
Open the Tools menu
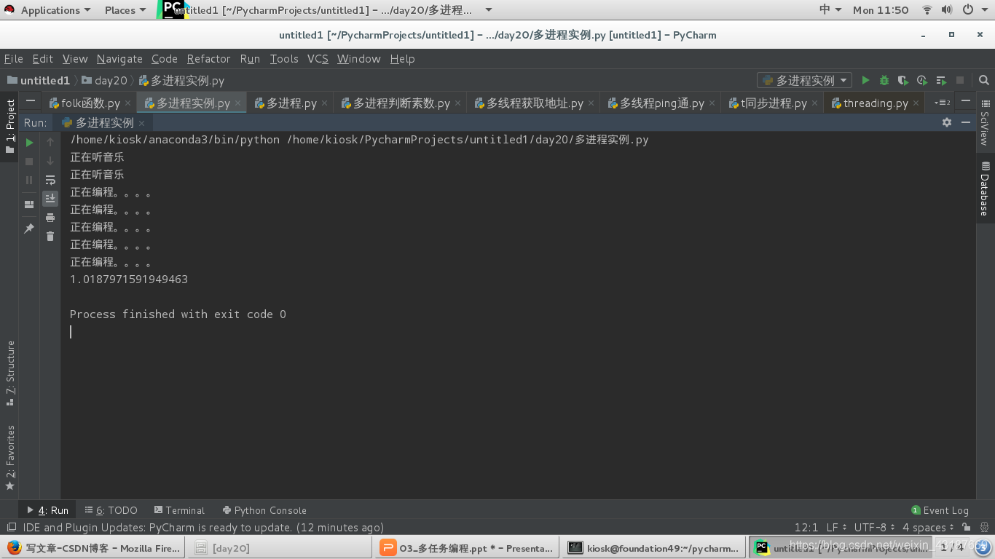284,59
